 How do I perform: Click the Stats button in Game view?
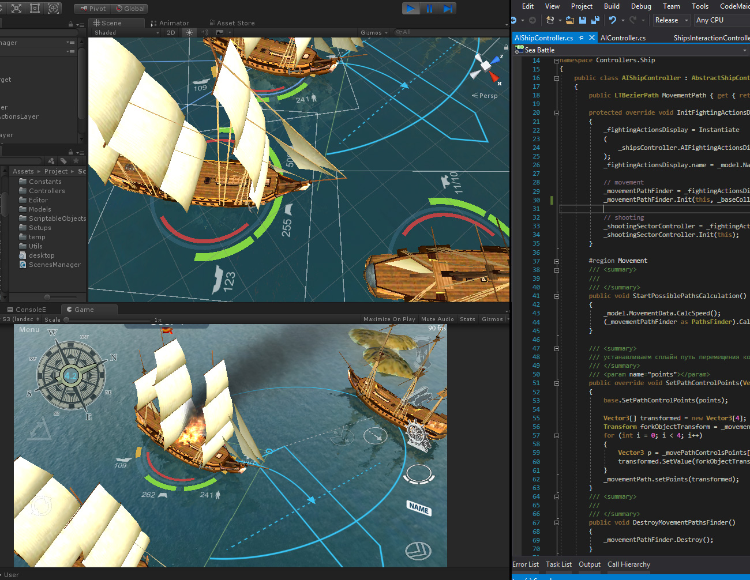467,319
